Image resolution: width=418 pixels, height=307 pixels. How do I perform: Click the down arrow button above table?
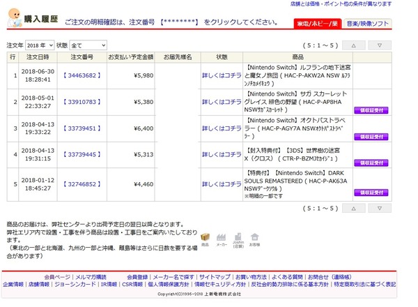(380, 45)
